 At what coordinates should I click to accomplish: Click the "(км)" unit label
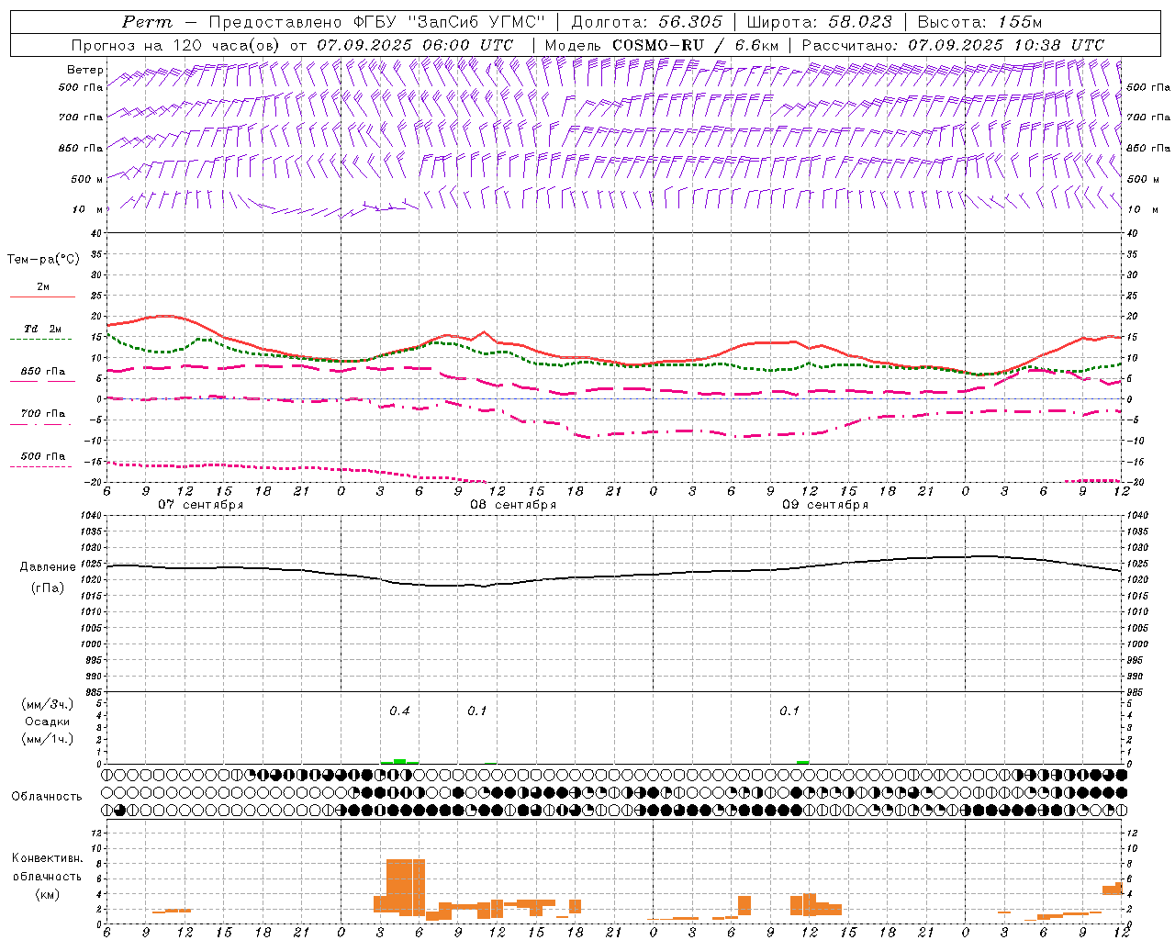(x=48, y=894)
